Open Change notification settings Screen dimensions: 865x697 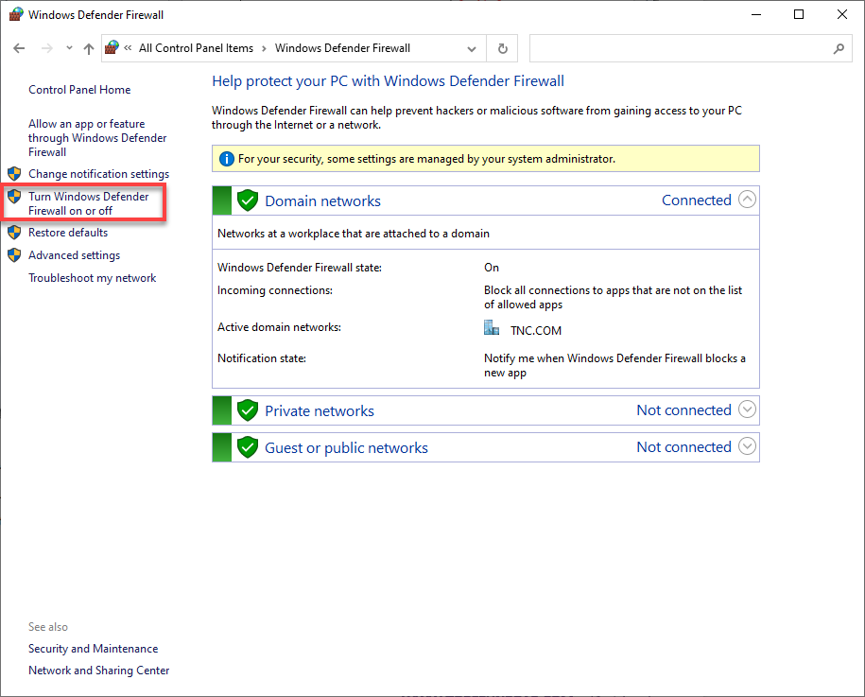(98, 174)
